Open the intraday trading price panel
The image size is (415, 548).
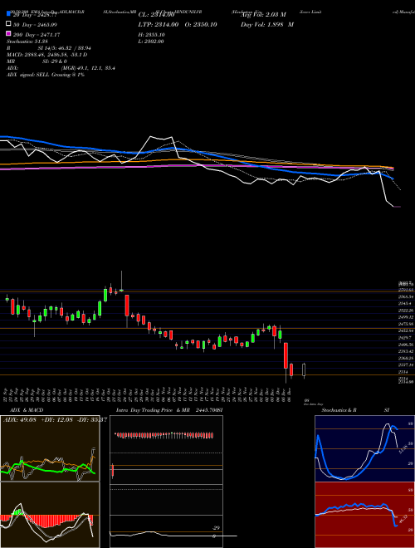166,448
